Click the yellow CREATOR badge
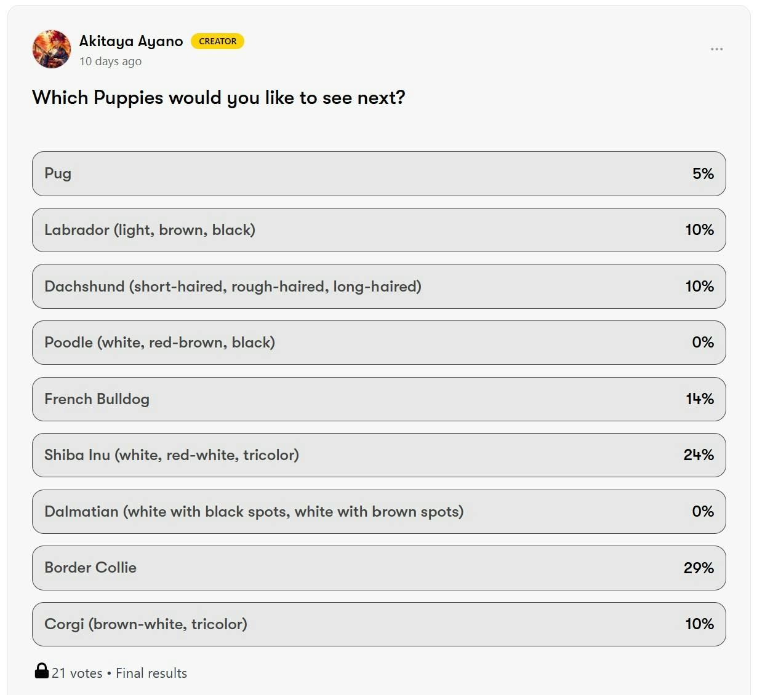The width and height of the screenshot is (757, 695). tap(217, 41)
